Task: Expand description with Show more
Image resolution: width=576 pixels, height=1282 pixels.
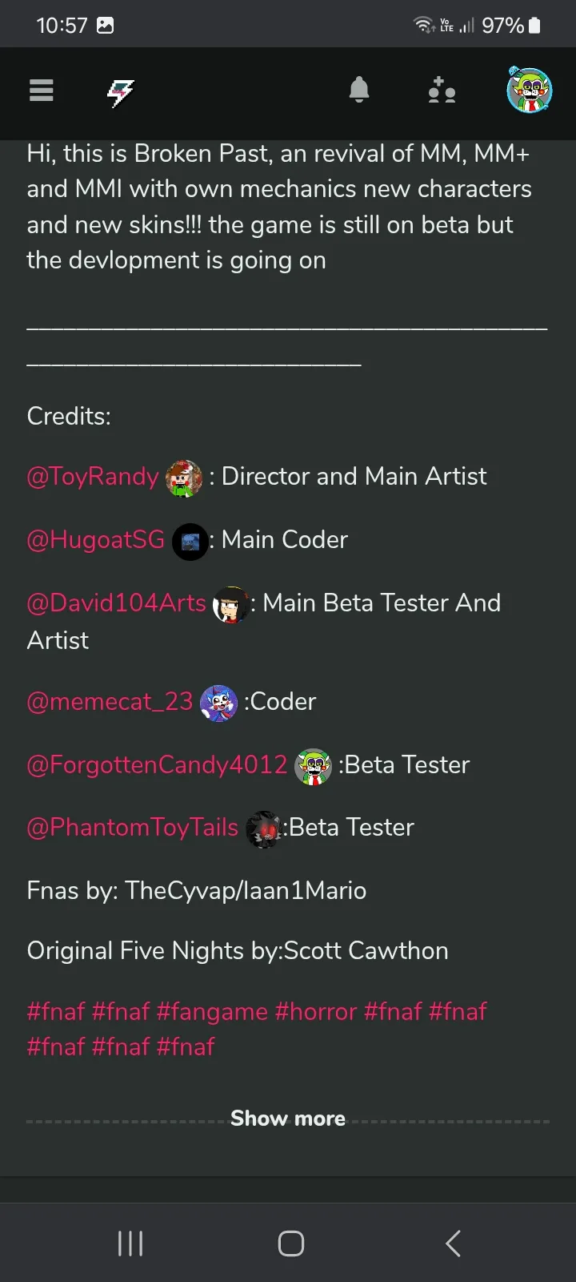Action: 288,1119
